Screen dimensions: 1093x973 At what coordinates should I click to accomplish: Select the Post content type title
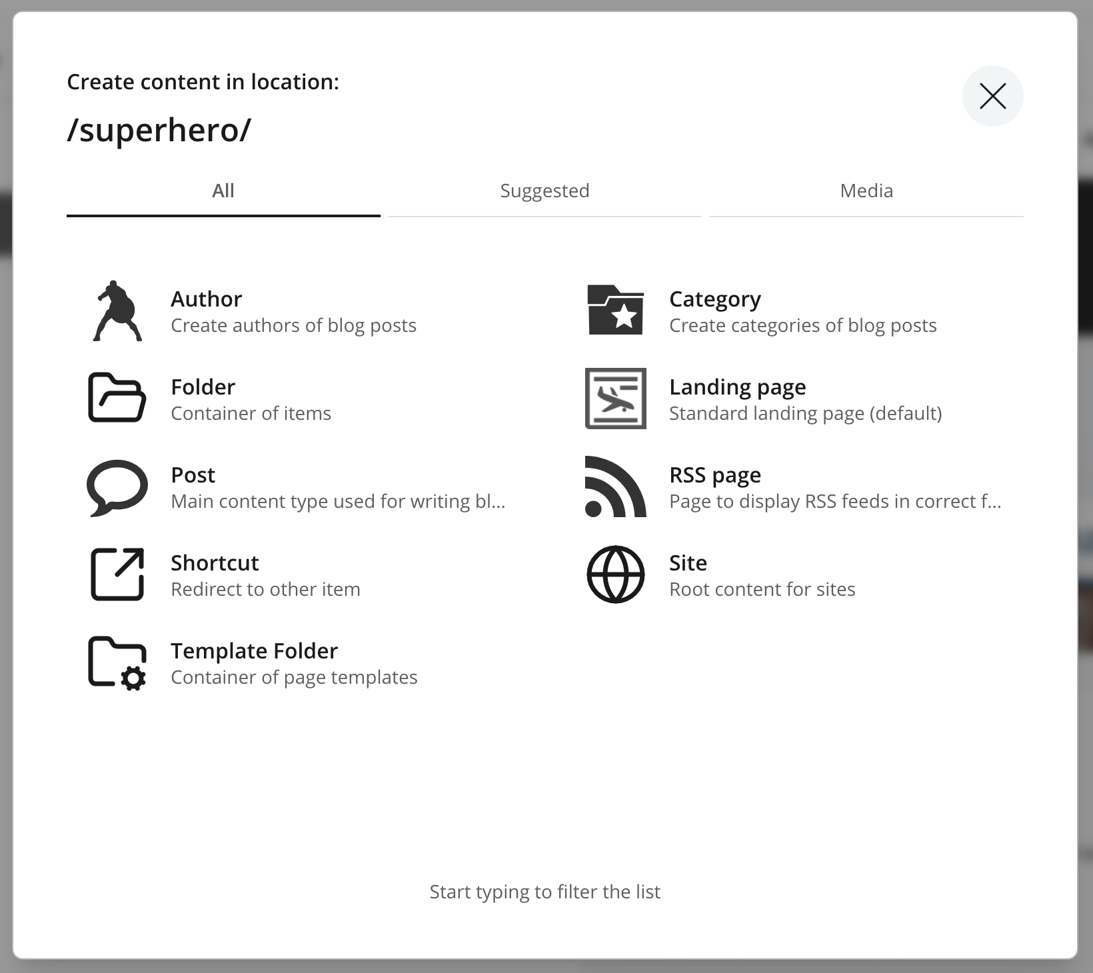click(193, 475)
